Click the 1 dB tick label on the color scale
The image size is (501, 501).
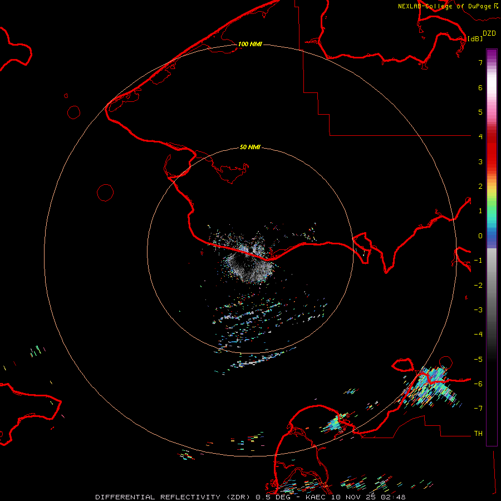coord(480,211)
